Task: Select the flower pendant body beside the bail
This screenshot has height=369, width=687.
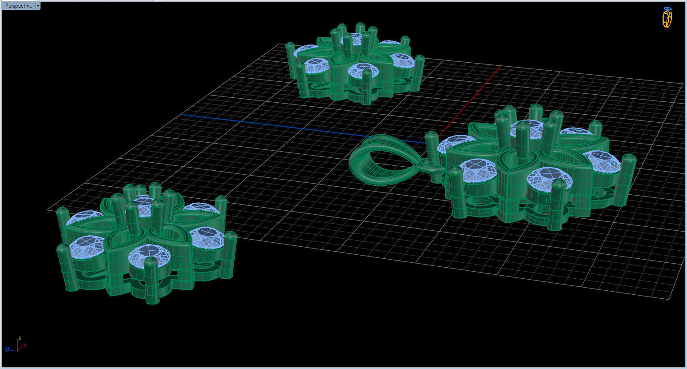Action: click(x=537, y=167)
